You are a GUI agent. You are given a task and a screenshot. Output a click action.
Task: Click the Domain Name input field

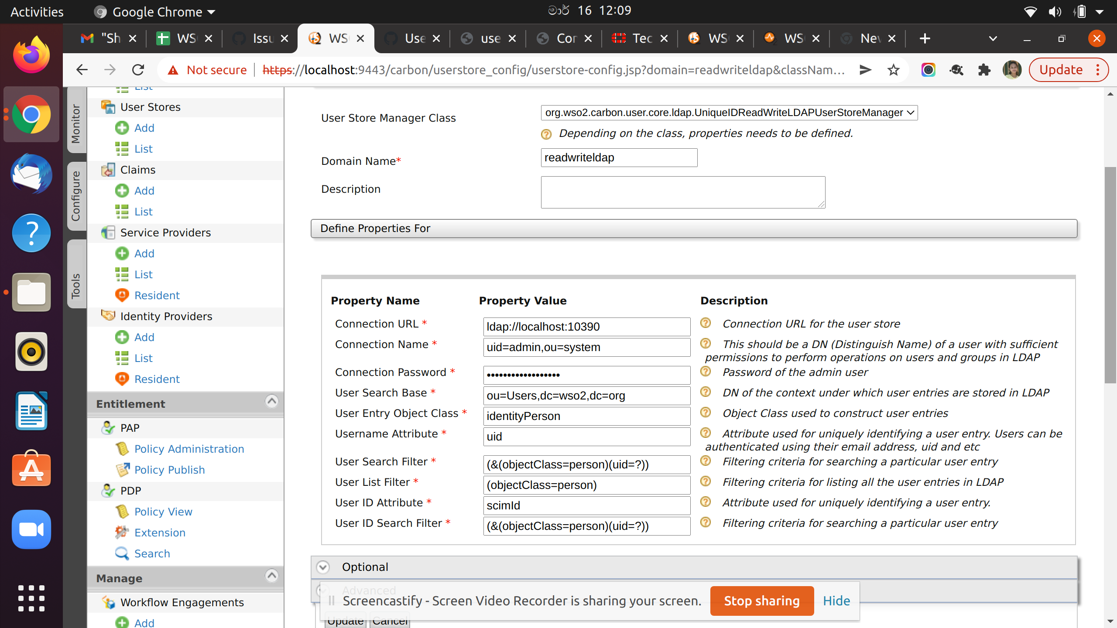pyautogui.click(x=619, y=157)
